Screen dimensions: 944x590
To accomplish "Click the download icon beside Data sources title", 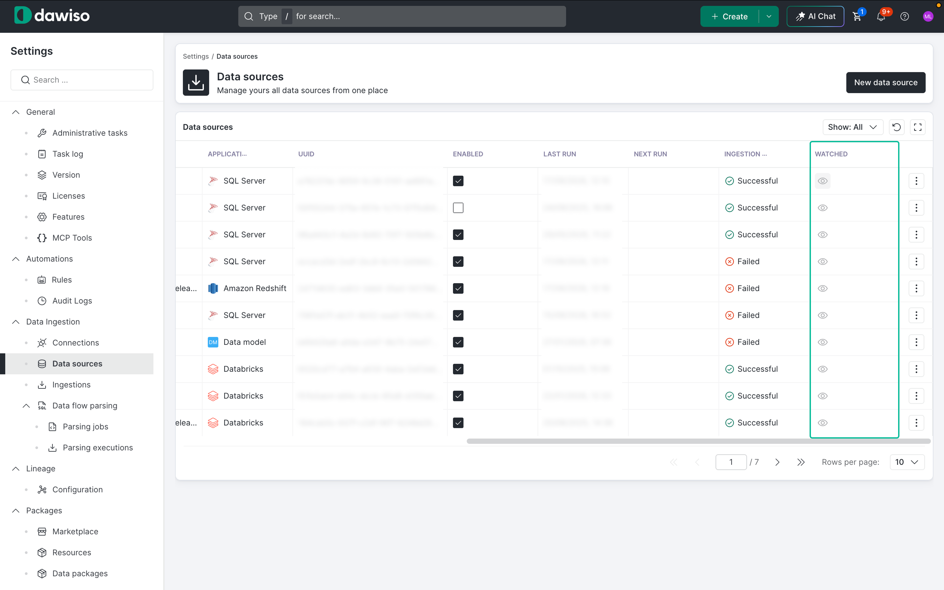I will (x=196, y=83).
